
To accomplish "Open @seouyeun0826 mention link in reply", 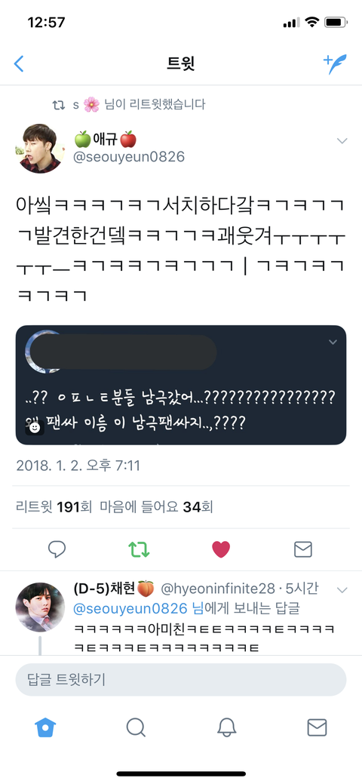I will click(130, 608).
